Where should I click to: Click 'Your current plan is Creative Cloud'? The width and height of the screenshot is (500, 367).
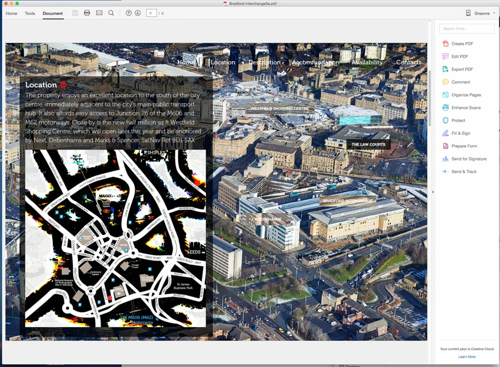(x=467, y=349)
